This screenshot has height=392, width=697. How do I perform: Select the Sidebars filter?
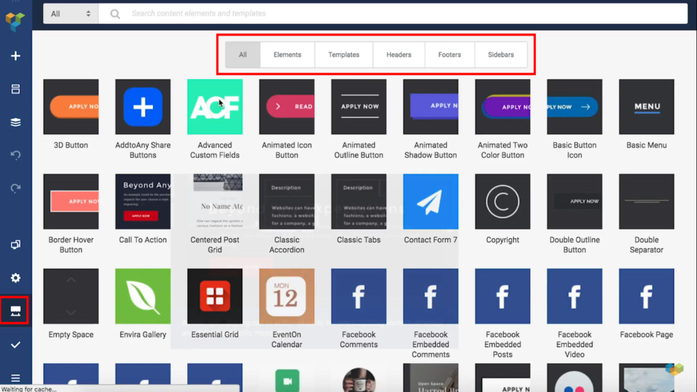(501, 54)
